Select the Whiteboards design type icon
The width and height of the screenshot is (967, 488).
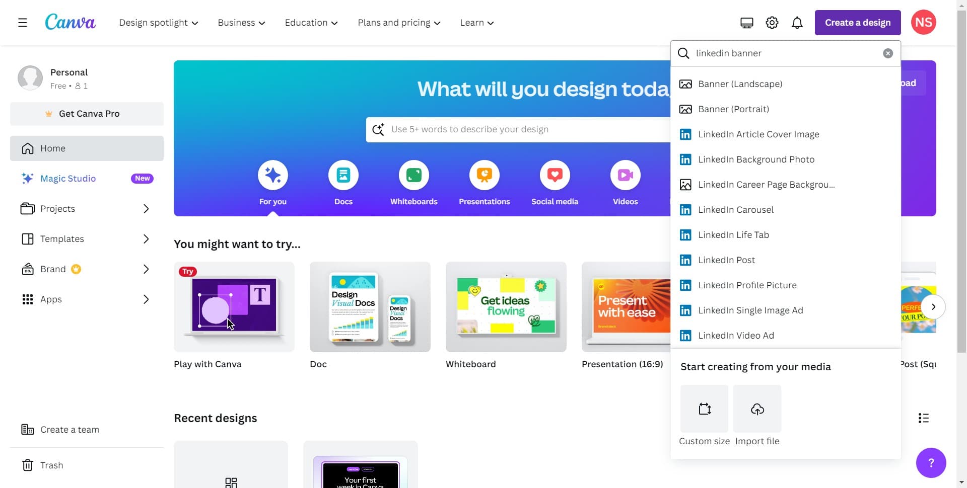(x=413, y=175)
